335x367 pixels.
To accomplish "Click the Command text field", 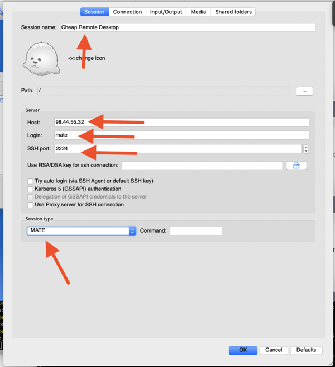I will point(196,231).
